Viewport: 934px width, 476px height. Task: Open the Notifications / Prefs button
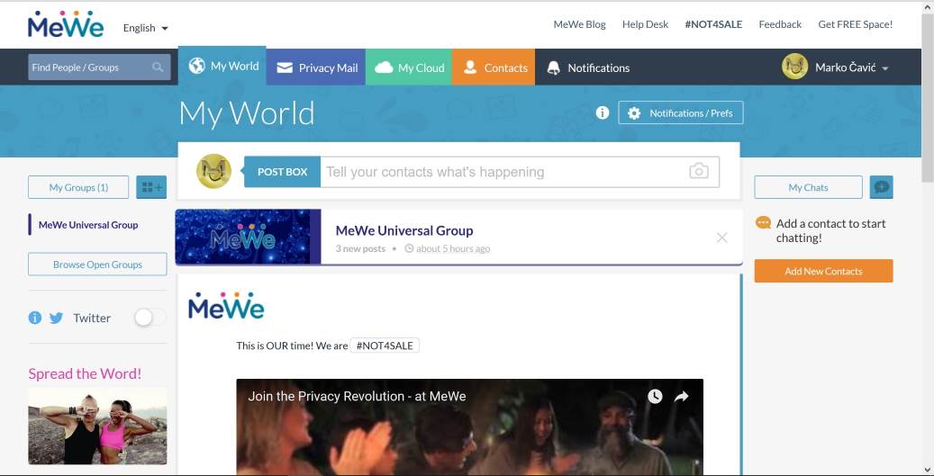click(x=681, y=113)
